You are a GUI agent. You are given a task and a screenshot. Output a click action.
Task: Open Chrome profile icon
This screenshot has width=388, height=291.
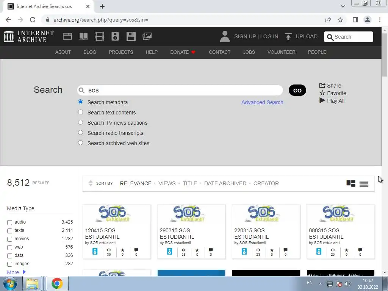point(368,20)
